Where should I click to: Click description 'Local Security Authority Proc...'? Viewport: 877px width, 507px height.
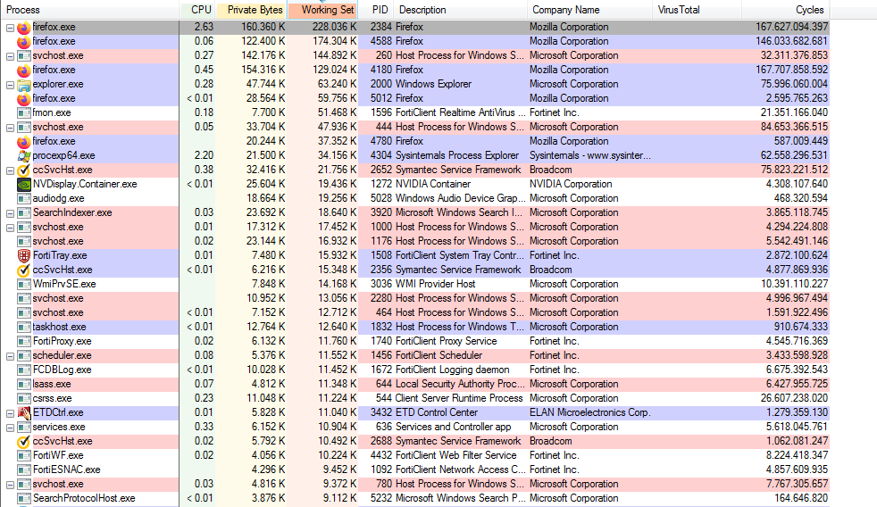point(460,384)
